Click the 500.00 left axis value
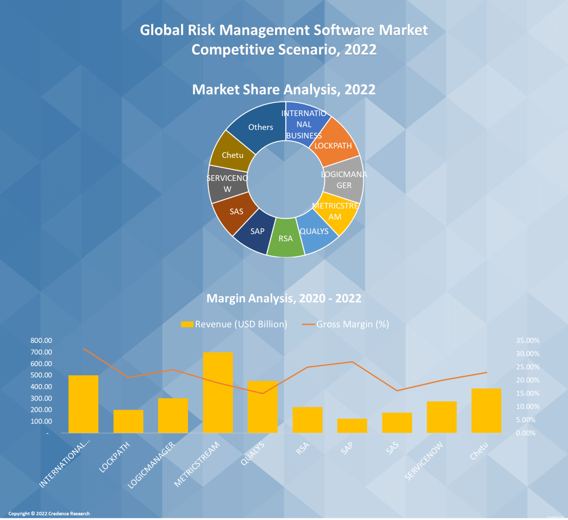The image size is (568, 520). click(41, 375)
